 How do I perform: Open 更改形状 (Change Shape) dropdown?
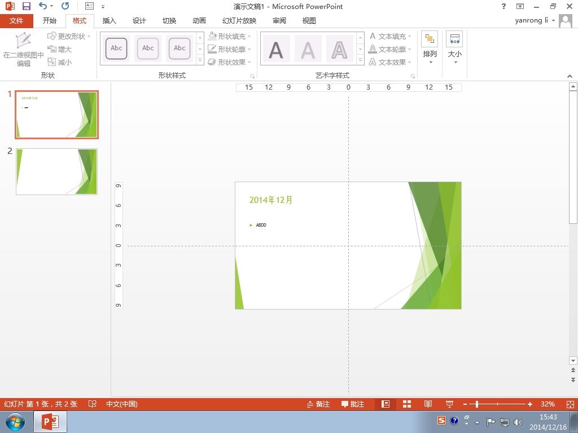pyautogui.click(x=69, y=36)
